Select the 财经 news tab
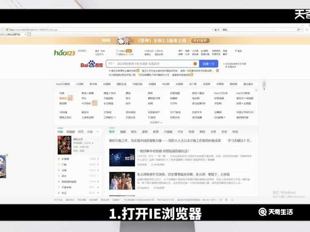The height and width of the screenshot is (232, 310). pos(202,132)
